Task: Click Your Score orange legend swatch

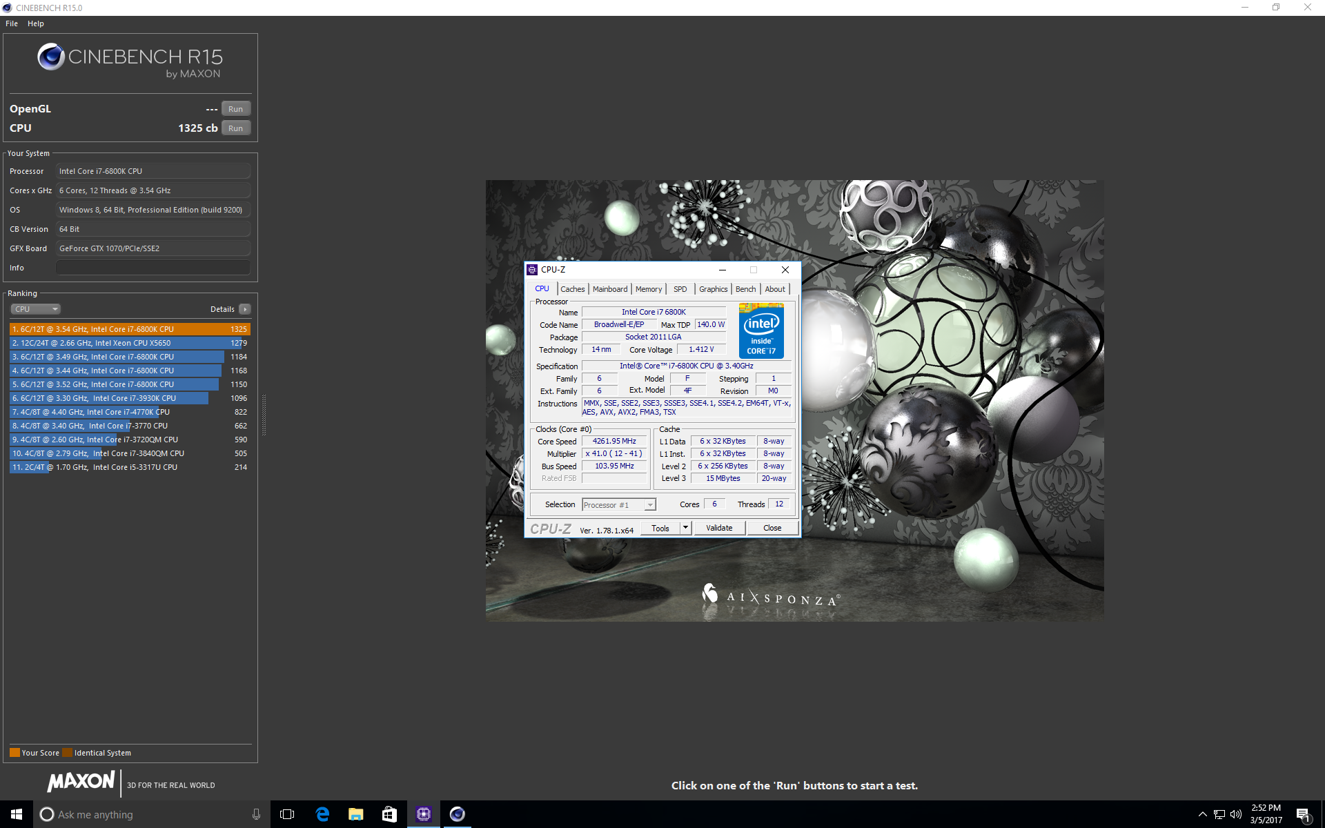Action: [14, 753]
